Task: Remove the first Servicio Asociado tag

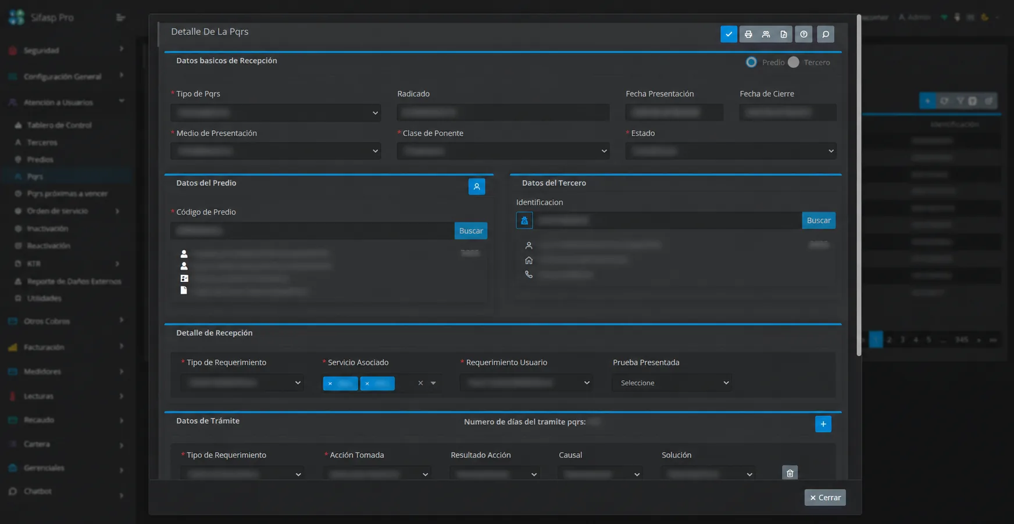Action: (x=330, y=383)
